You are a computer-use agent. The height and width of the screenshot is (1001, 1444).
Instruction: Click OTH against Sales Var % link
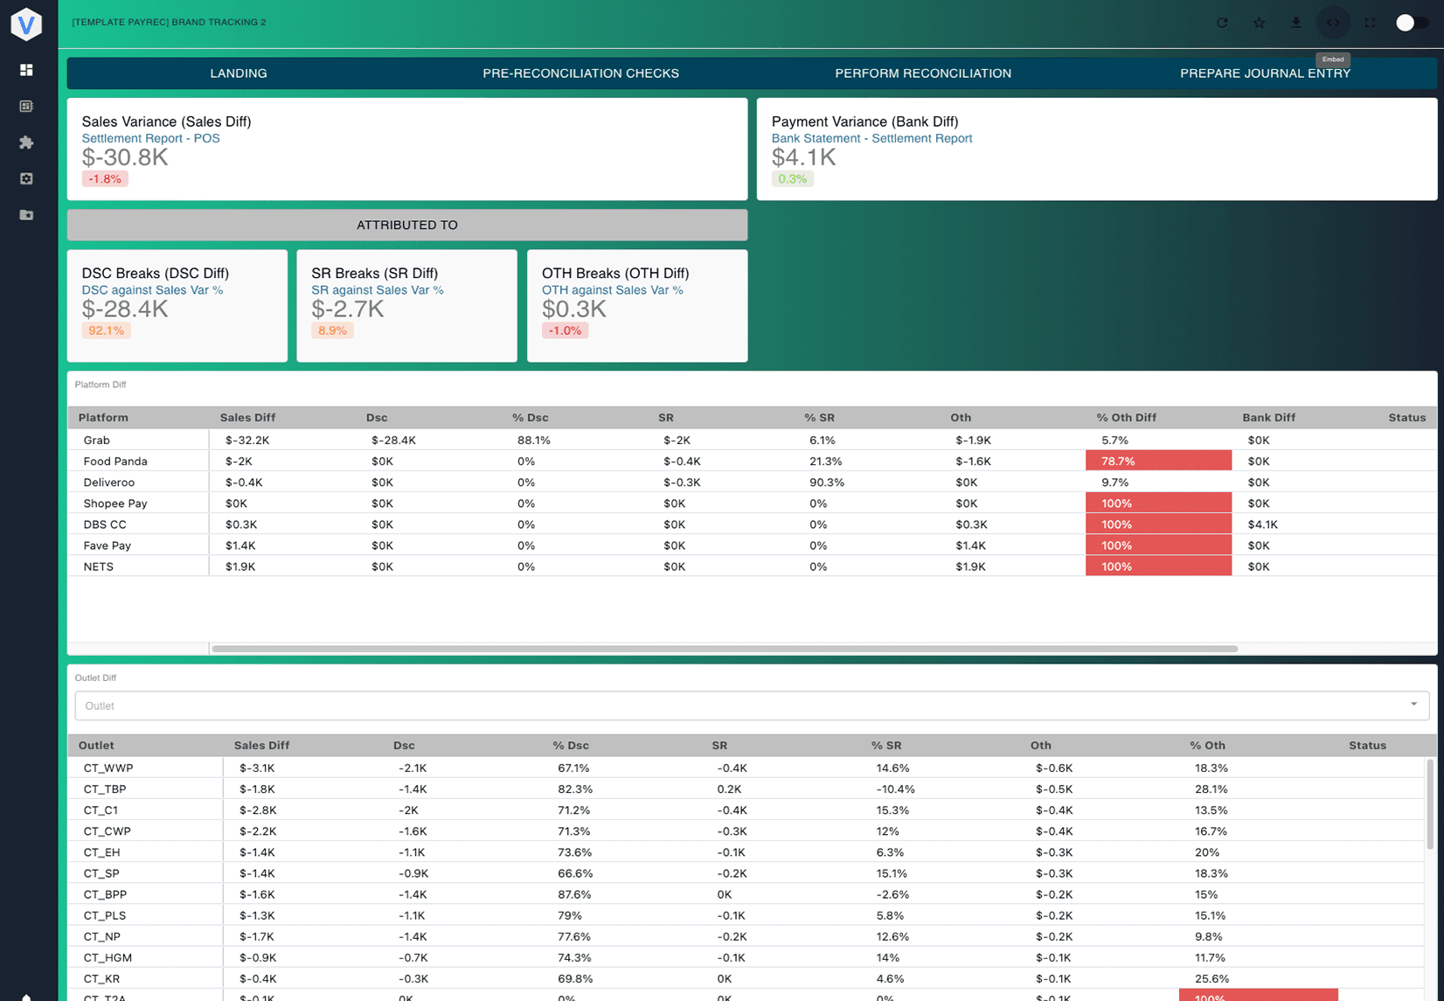612,290
